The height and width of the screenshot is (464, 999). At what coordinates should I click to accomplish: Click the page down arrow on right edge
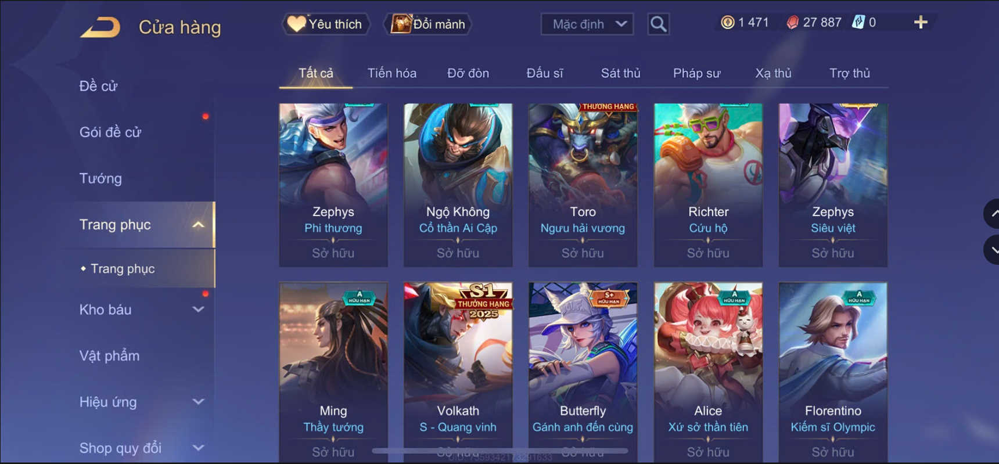point(992,250)
